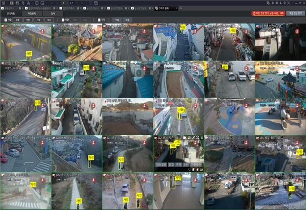306x212 pixels.
Task: Add a new tab with the plus icon
Action: 181,9
